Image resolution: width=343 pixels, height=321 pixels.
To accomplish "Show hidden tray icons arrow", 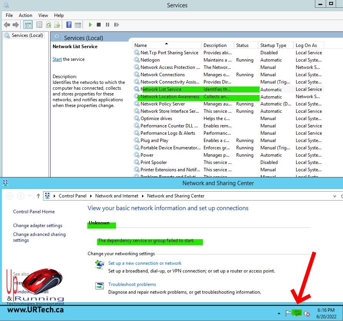I will [x=279, y=313].
